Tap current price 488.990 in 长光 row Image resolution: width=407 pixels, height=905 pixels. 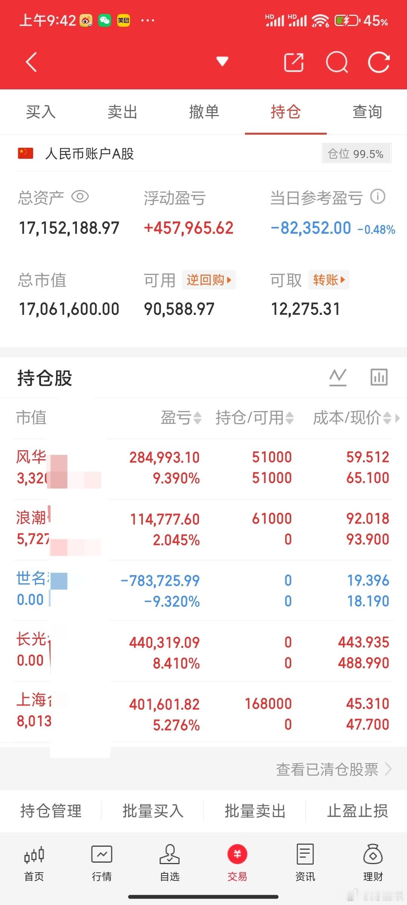point(363,663)
